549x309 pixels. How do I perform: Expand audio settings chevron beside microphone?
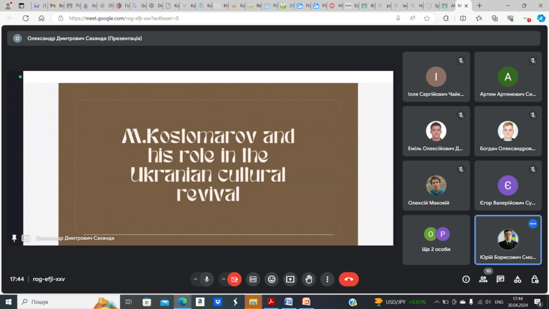(x=195, y=279)
